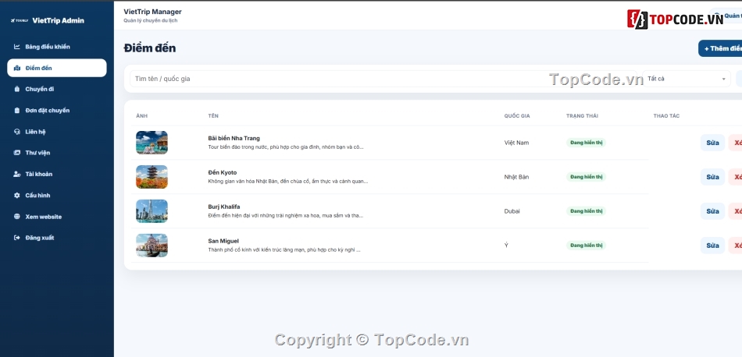Delete the Bãi biển Nha Trang row

736,143
